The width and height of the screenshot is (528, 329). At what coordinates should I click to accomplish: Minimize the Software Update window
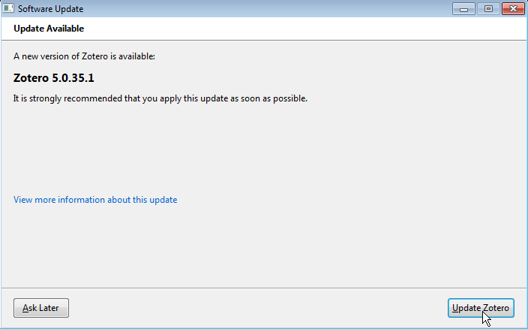pyautogui.click(x=463, y=9)
